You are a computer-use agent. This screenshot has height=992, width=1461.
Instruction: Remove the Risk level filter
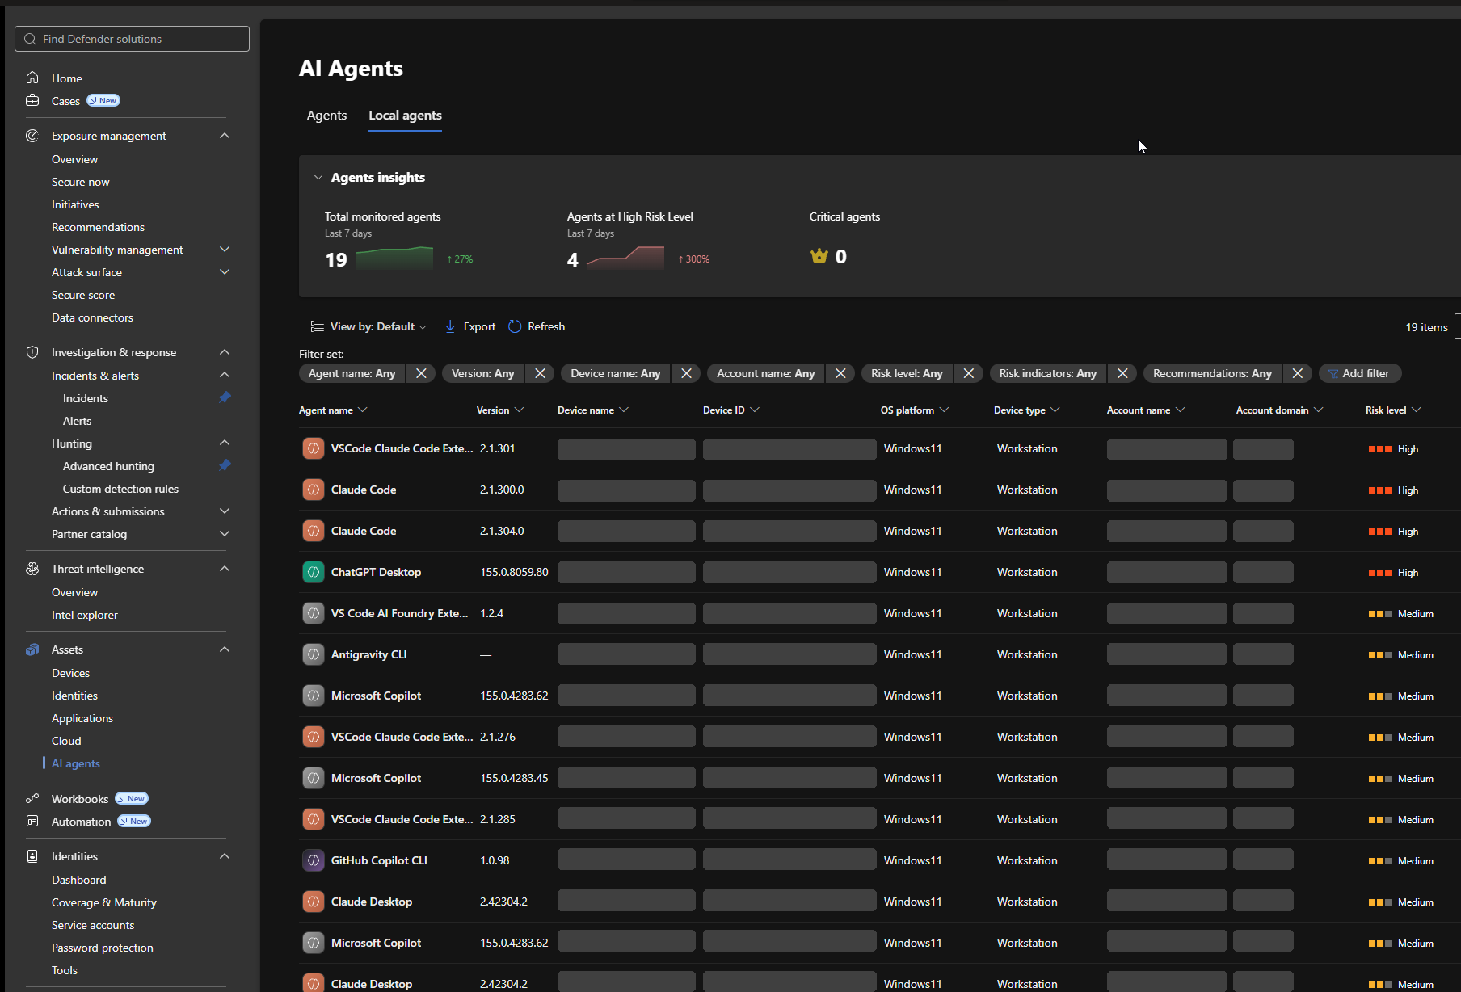point(968,373)
